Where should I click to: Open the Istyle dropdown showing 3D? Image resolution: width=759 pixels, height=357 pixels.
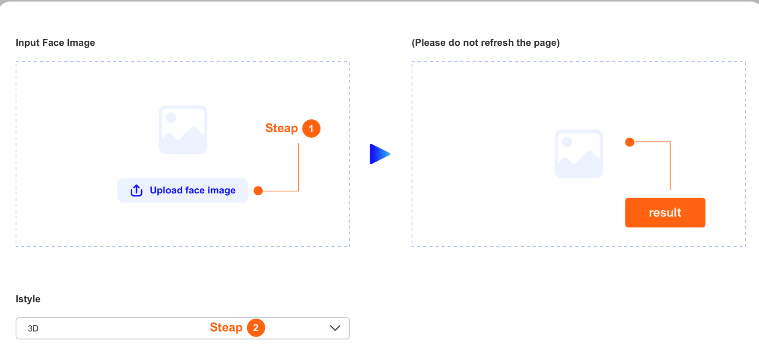(182, 328)
